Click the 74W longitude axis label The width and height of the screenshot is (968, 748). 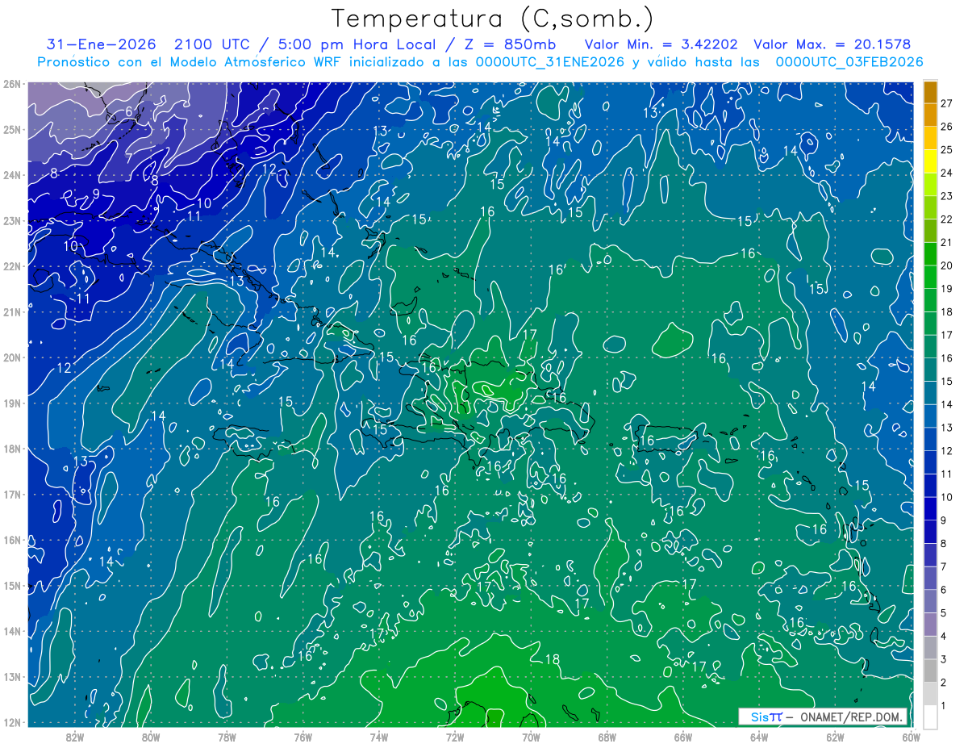click(x=379, y=737)
